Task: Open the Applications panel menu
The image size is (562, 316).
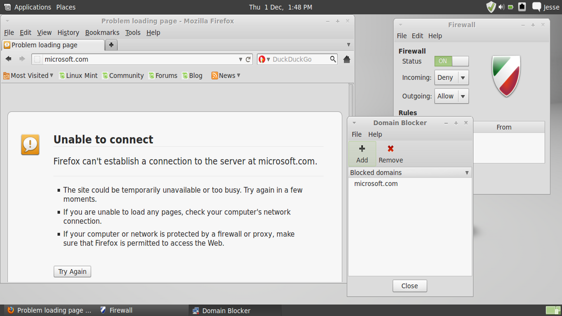Action: click(33, 7)
